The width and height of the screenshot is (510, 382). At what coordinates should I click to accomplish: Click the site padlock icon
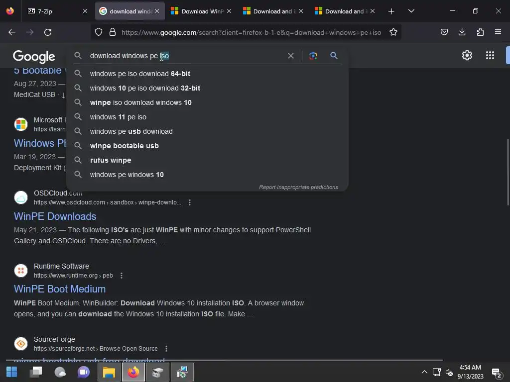(x=113, y=32)
